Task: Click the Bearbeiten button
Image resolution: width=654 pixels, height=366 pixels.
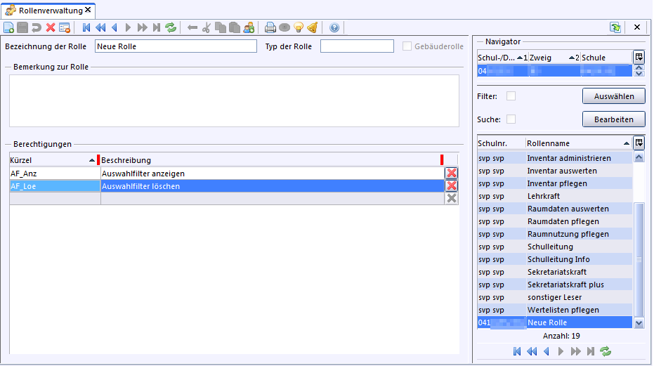Action: click(613, 119)
